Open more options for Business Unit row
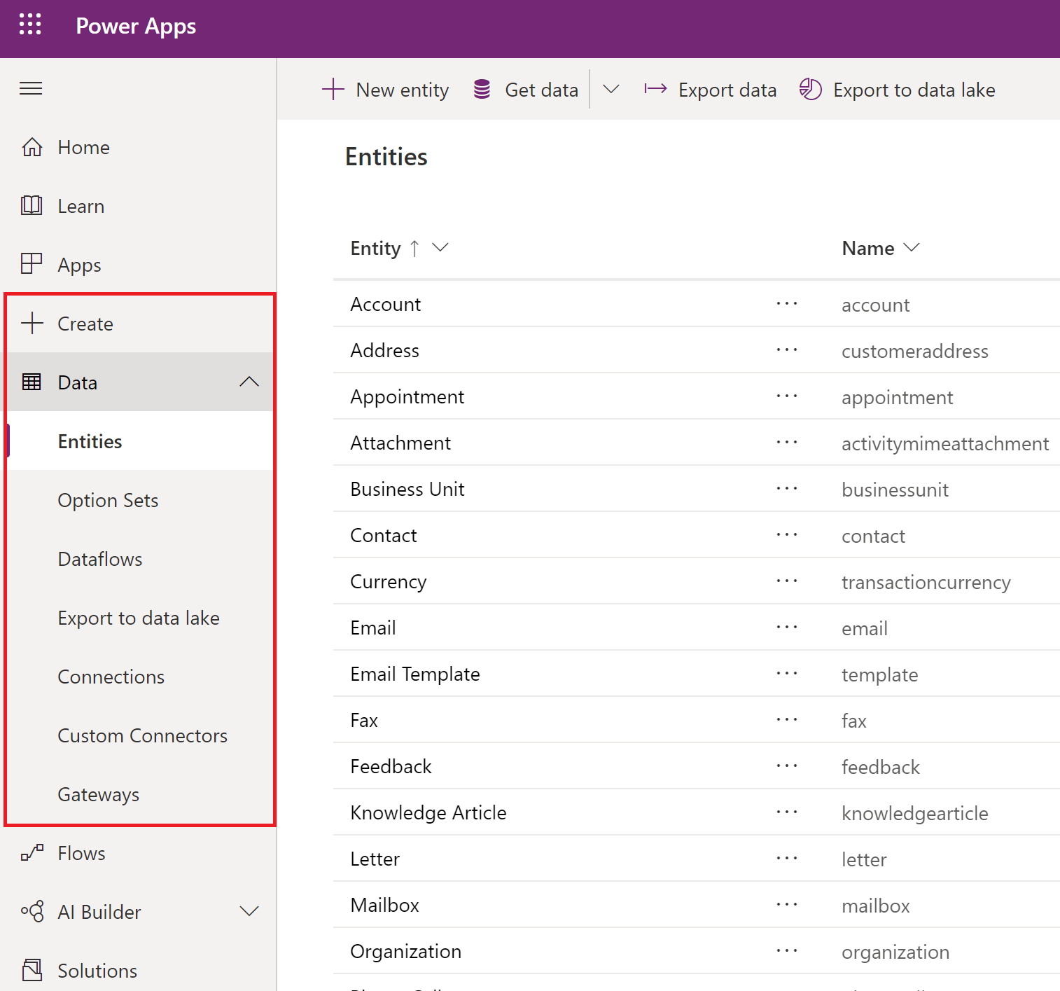Viewport: 1060px width, 991px height. 787,489
